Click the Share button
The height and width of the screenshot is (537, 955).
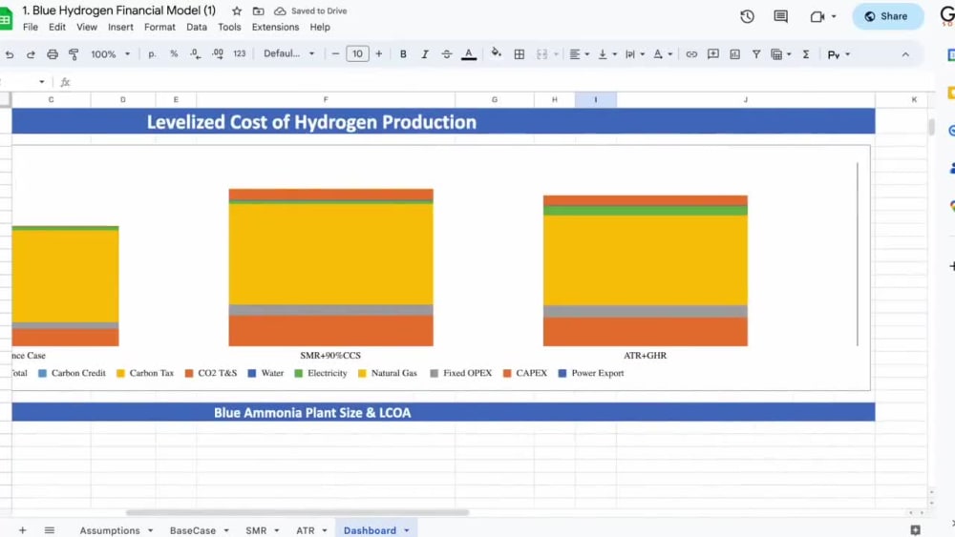click(x=887, y=16)
